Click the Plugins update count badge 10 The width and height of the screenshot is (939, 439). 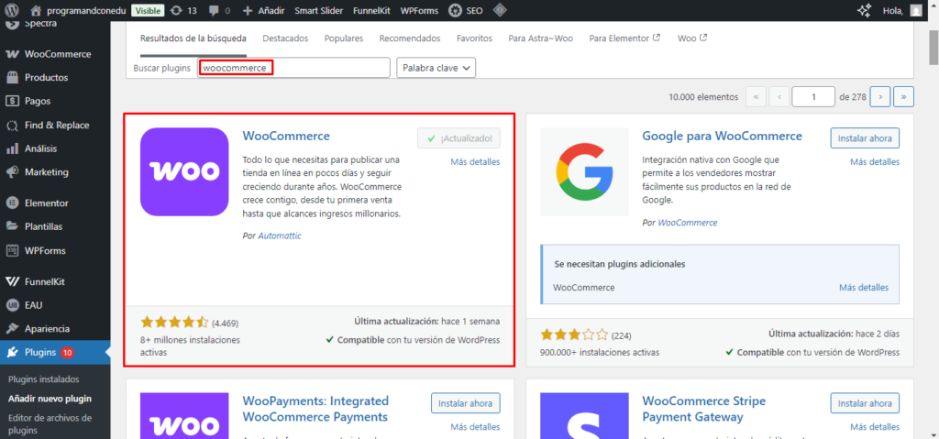(67, 353)
